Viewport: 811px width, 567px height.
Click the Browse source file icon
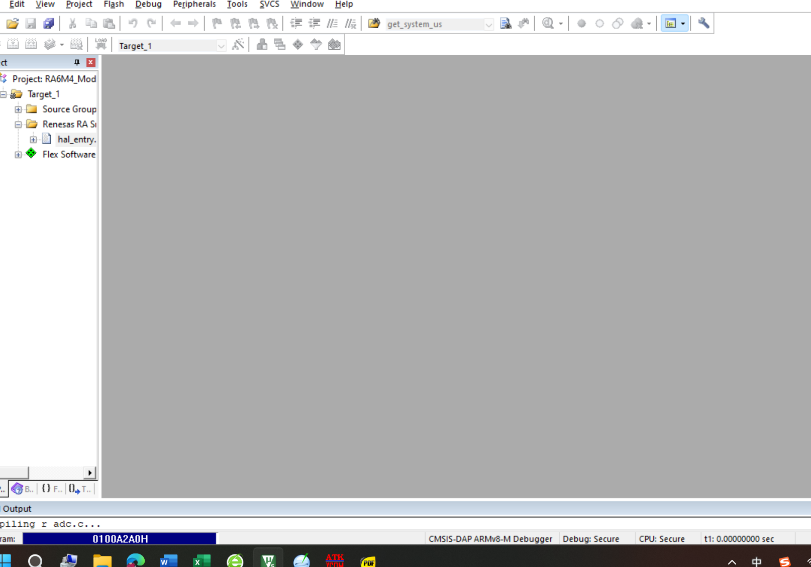(506, 24)
